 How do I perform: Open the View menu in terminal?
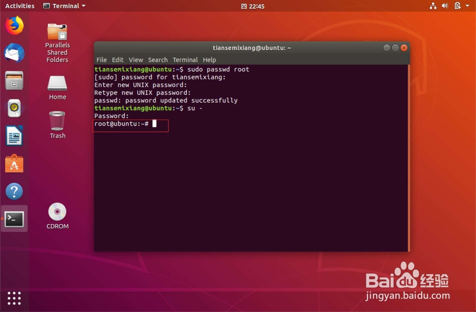[x=136, y=60]
